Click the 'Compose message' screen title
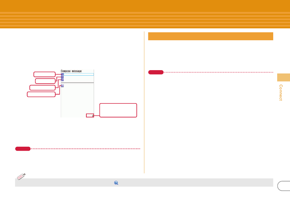 pyautogui.click(x=71, y=71)
